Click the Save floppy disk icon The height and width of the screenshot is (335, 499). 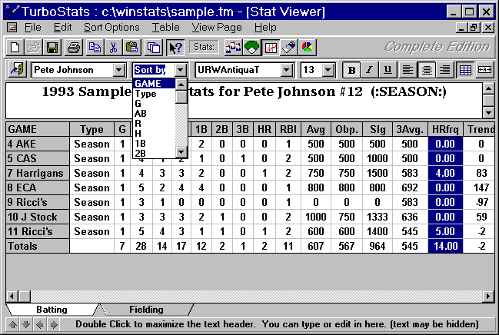(52, 48)
